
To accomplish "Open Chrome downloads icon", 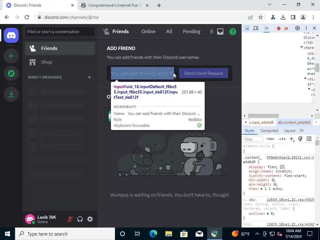I will [283, 17].
